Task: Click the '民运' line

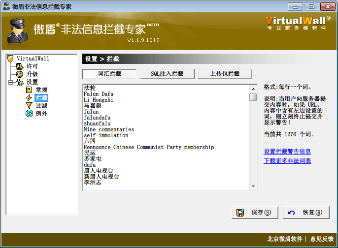Action: 90,153
